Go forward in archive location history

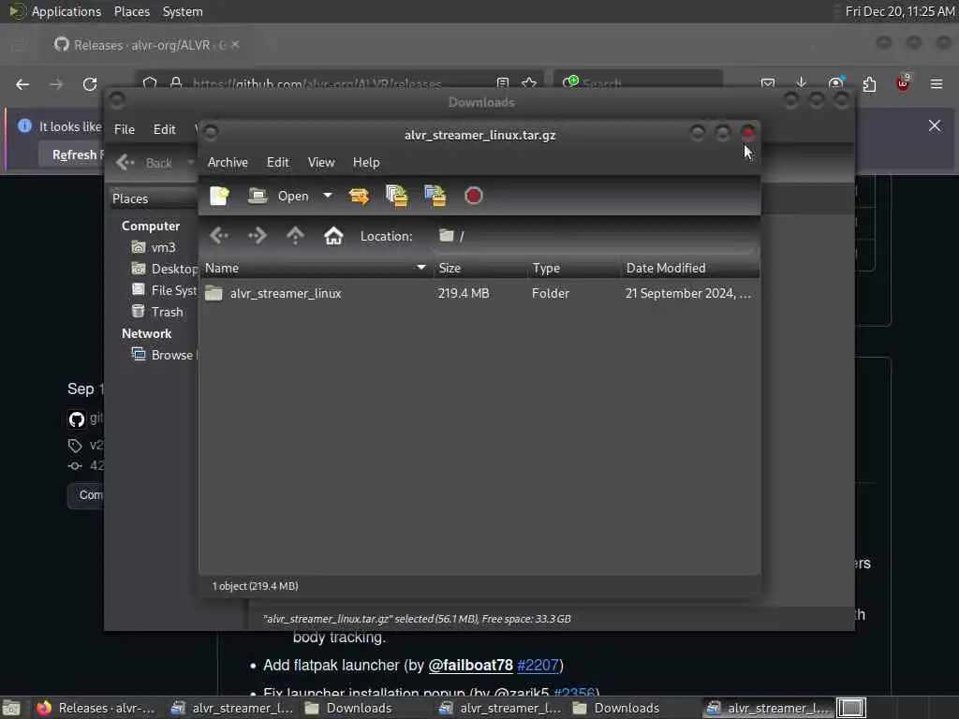click(257, 235)
